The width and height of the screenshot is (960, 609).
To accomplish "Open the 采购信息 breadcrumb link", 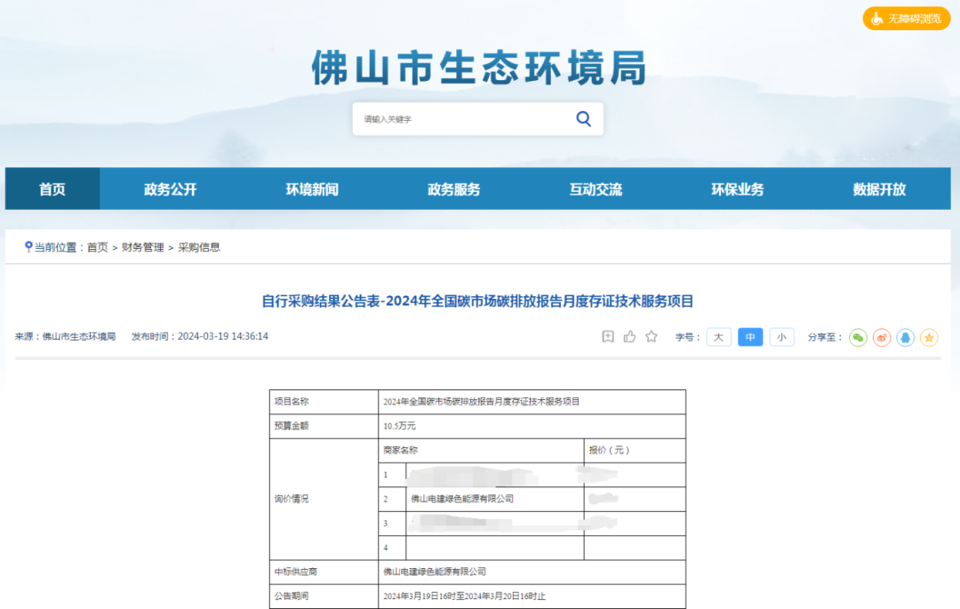I will point(201,246).
